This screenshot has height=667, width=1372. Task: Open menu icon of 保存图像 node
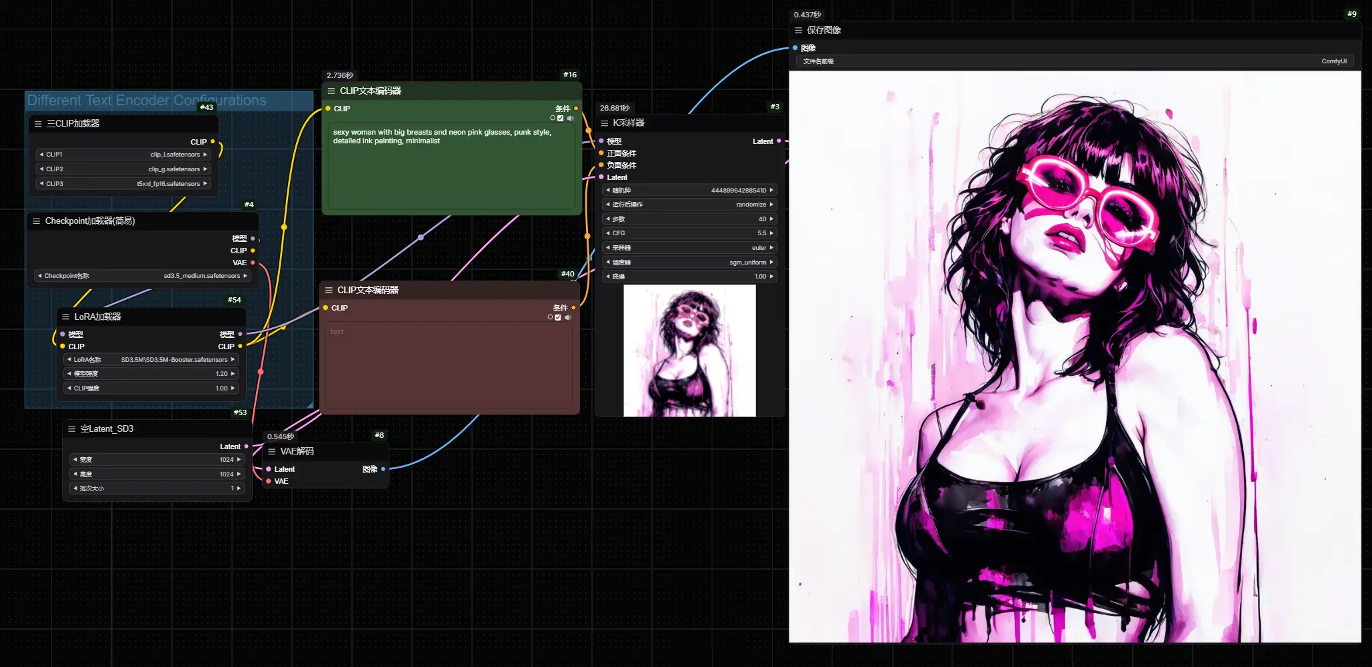[x=799, y=30]
